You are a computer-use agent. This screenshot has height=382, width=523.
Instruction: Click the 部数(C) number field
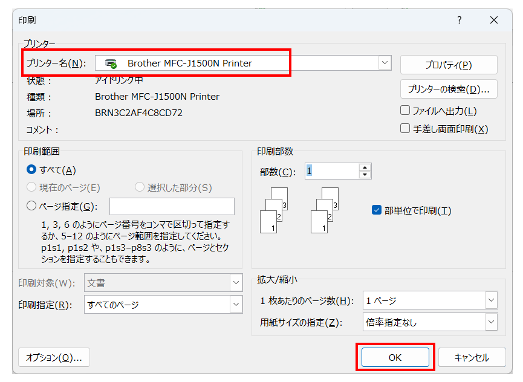pos(332,171)
